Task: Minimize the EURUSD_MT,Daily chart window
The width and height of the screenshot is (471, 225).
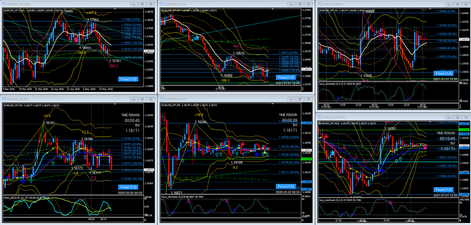Action: point(134,4)
